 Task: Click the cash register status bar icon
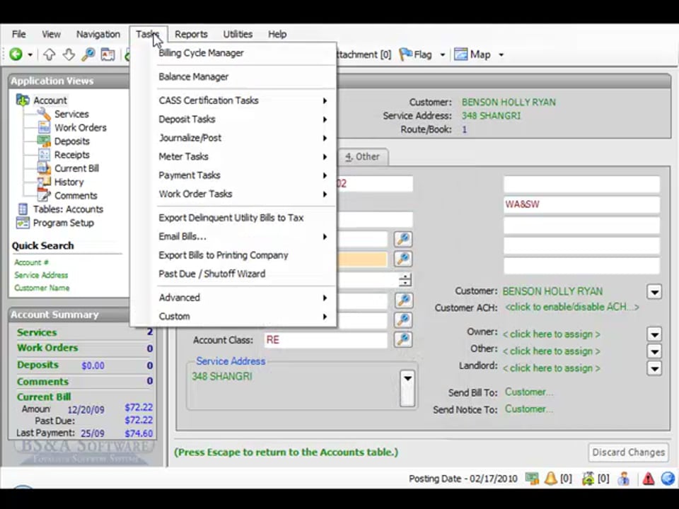click(532, 479)
